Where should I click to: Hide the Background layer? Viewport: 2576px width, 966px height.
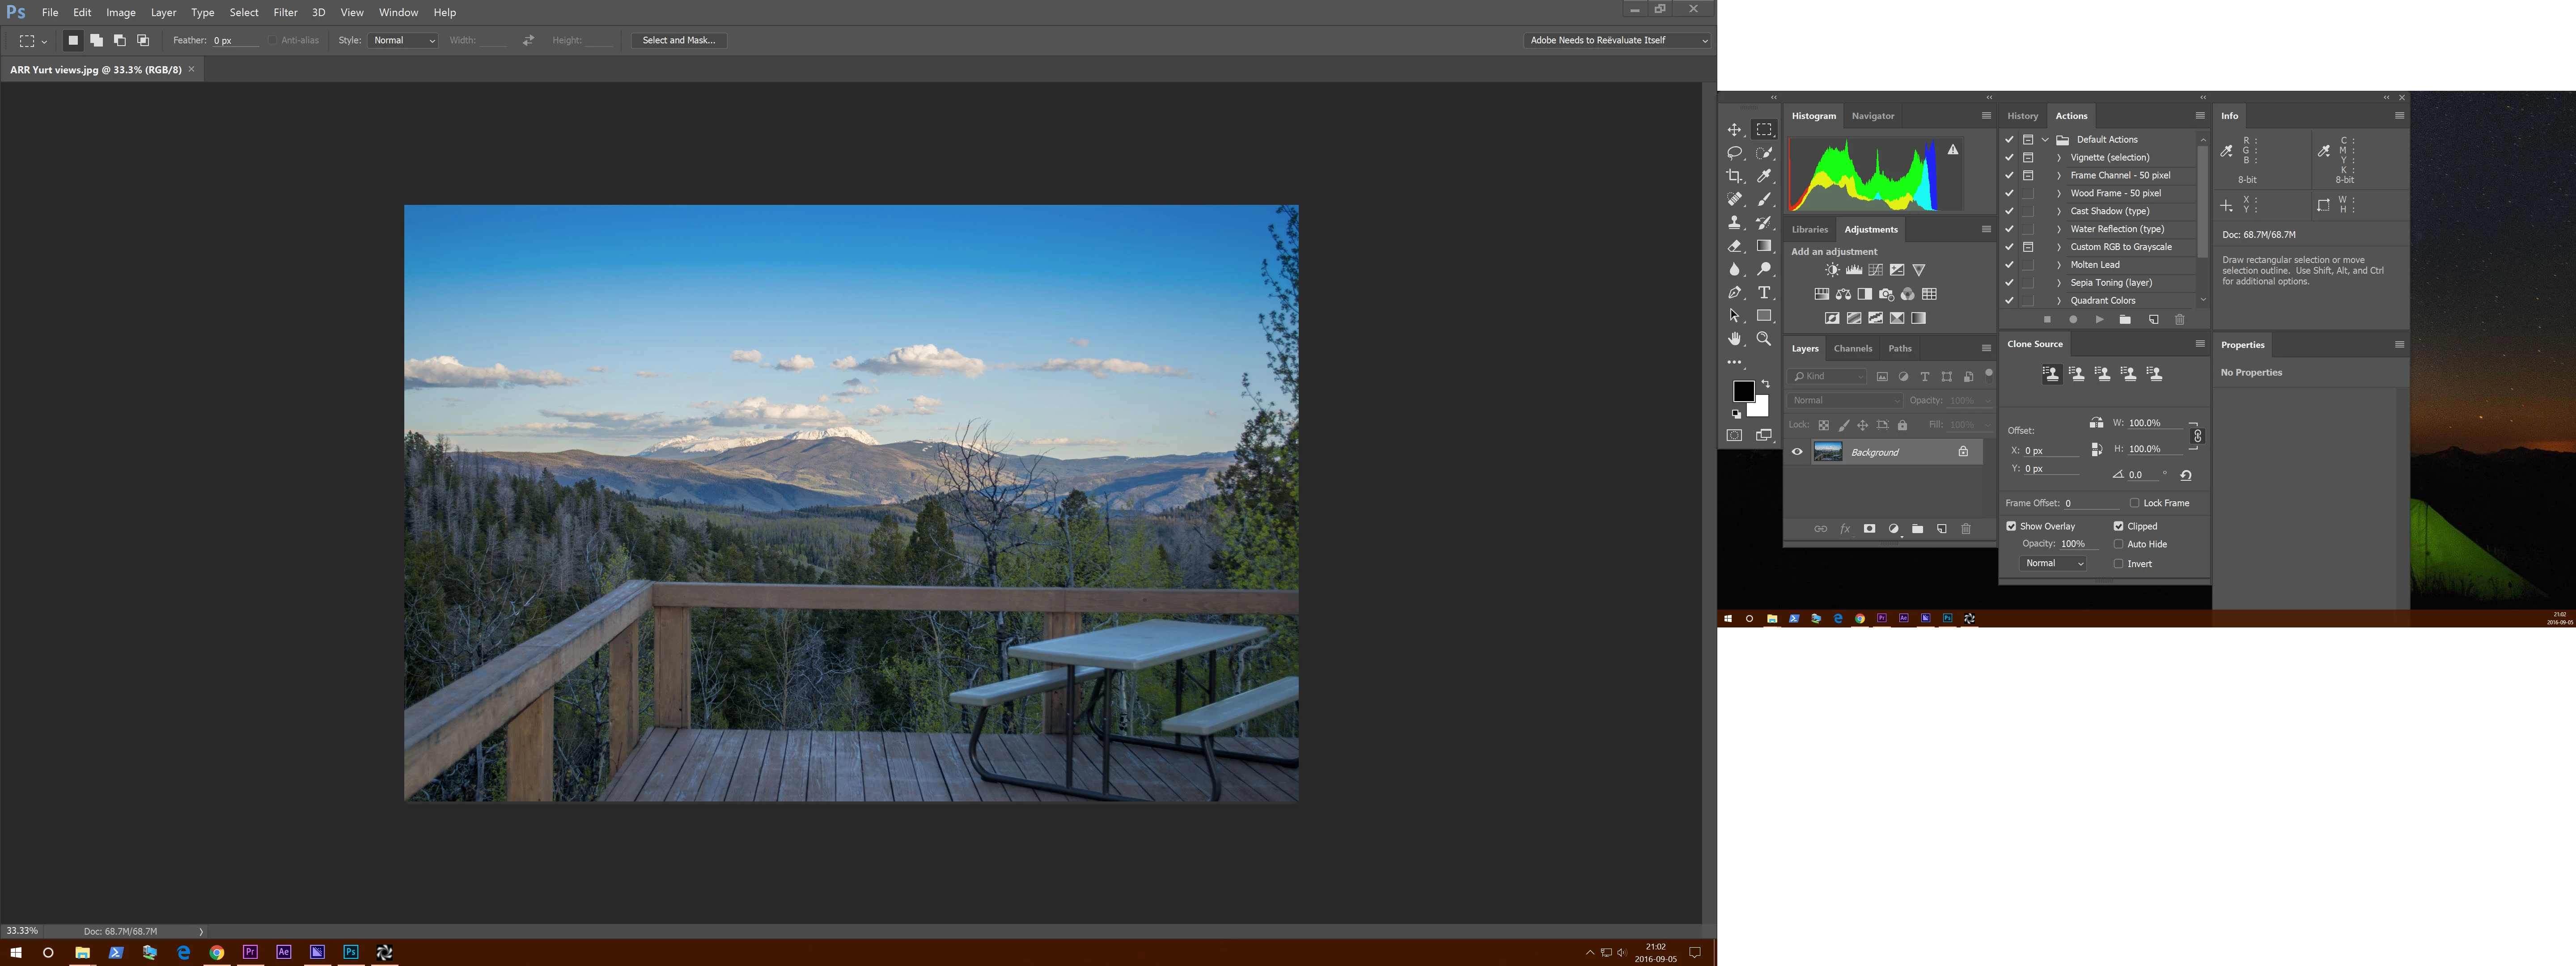[1797, 452]
